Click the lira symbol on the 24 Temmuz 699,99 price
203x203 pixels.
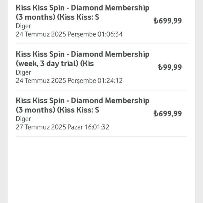(156, 21)
